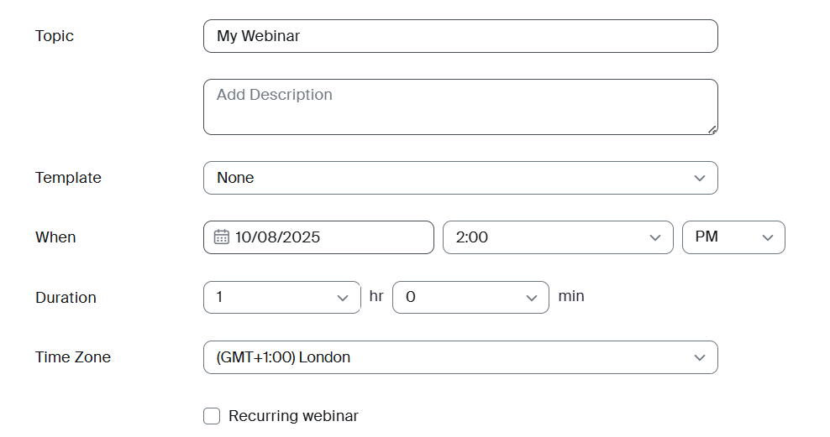
Task: Click the chevron arrow in the hours duration box
Action: click(342, 298)
